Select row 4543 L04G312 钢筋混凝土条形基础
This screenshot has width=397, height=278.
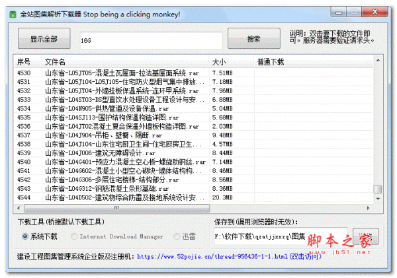(x=194, y=189)
